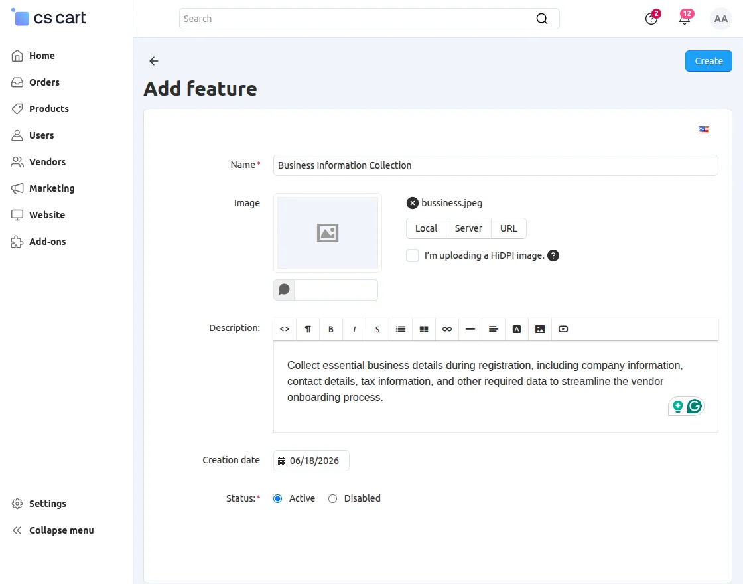The image size is (743, 584).
Task: Choose Server image upload
Action: click(468, 228)
